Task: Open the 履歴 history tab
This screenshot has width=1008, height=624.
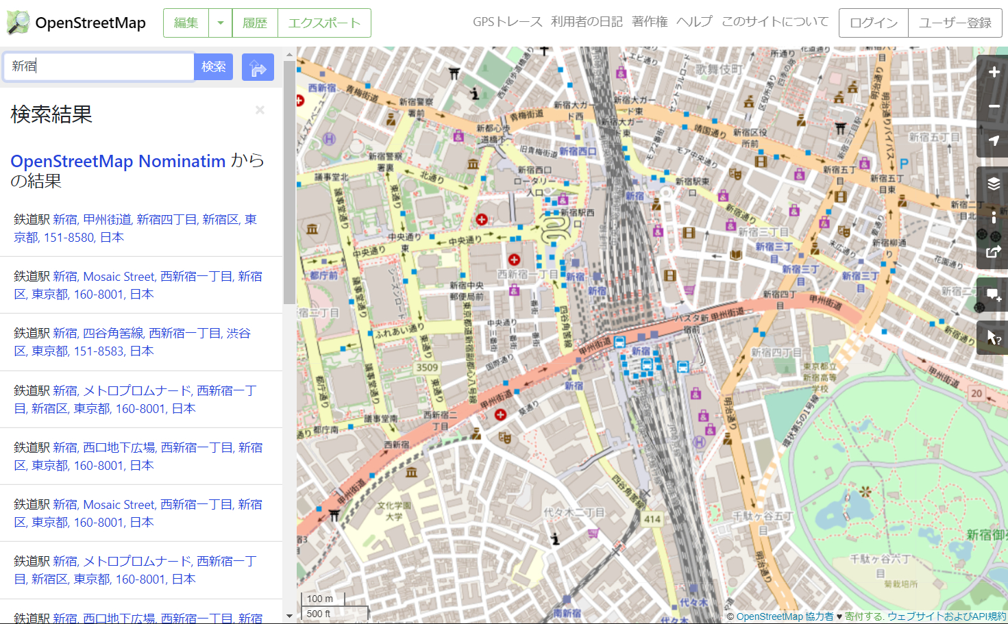Action: [255, 23]
